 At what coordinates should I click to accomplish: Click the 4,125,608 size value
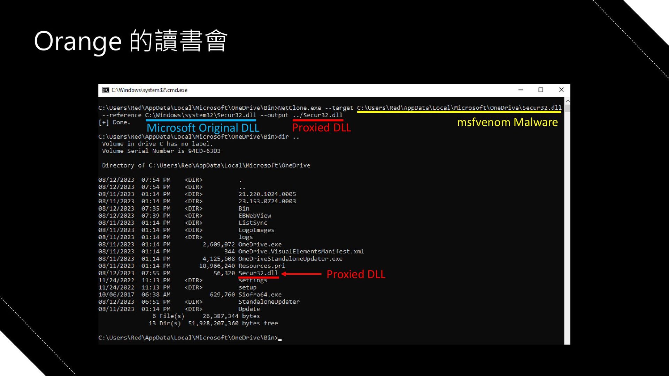click(x=219, y=259)
